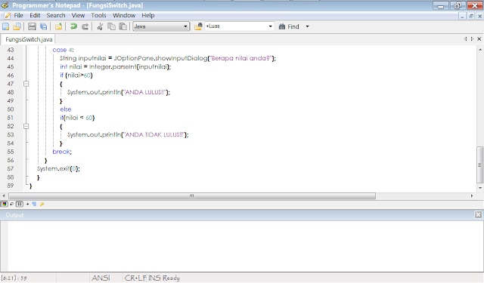Open the Edit menu
Viewport: 484px width, 283px height.
[x=35, y=15]
